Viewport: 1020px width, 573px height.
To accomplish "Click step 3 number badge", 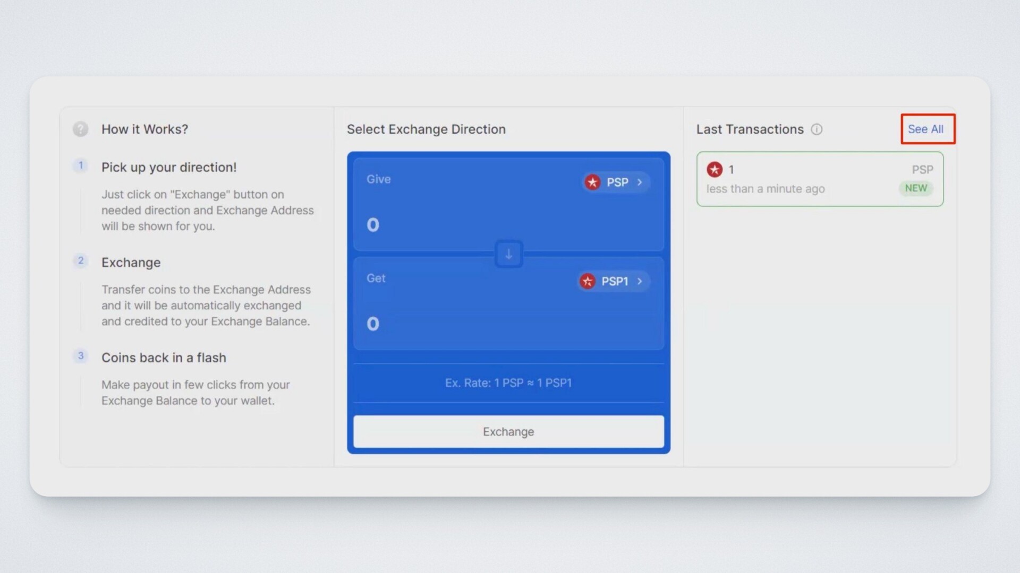I will (81, 355).
